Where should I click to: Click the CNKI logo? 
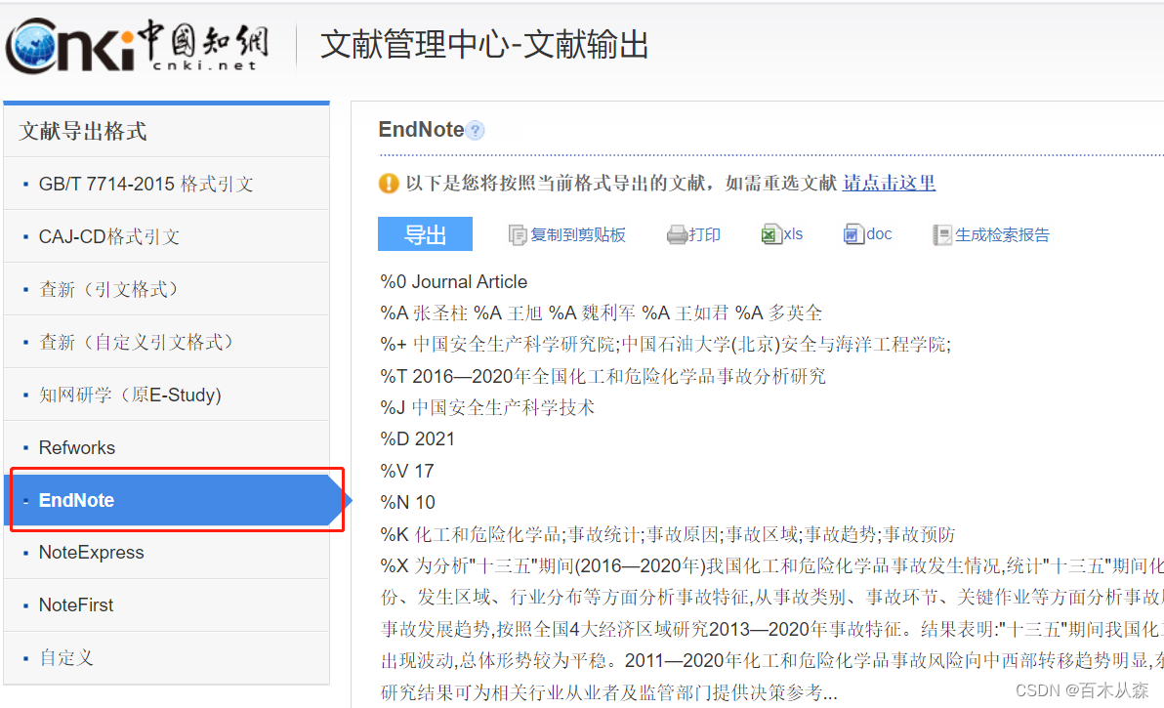point(138,45)
